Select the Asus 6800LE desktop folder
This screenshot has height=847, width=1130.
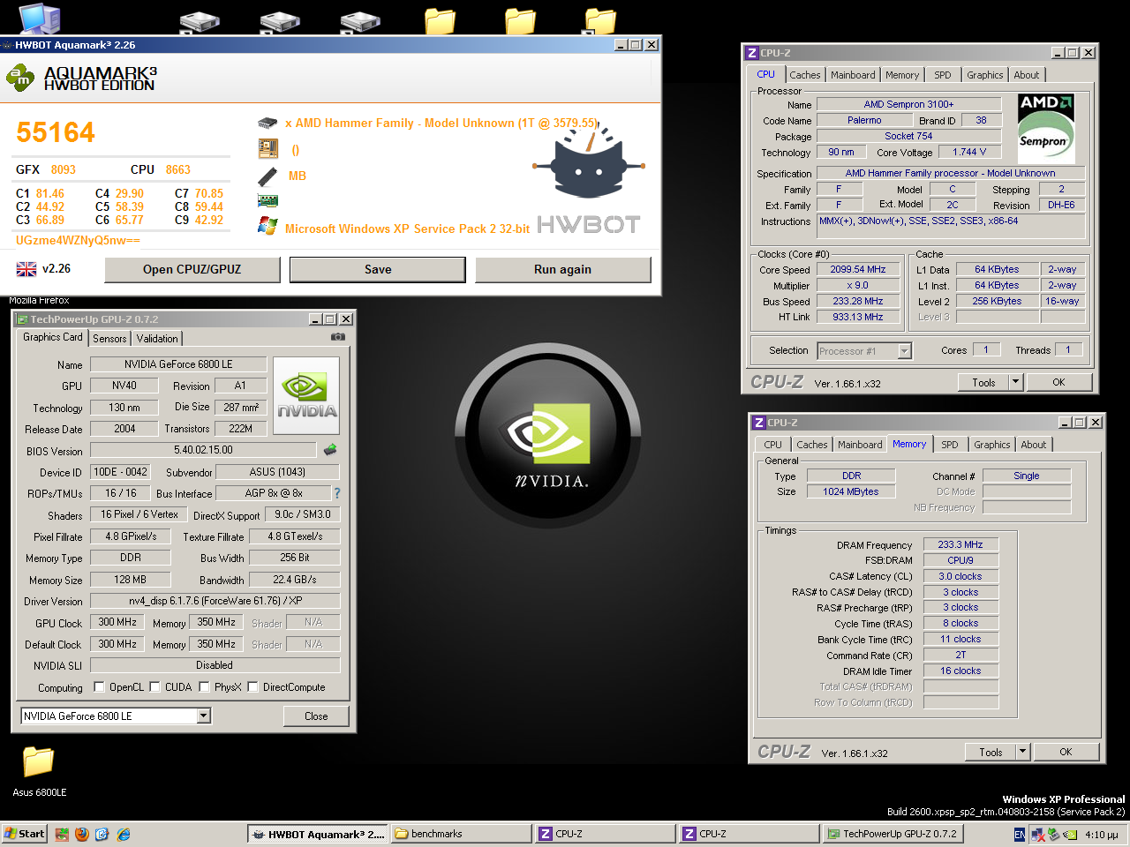pos(39,770)
